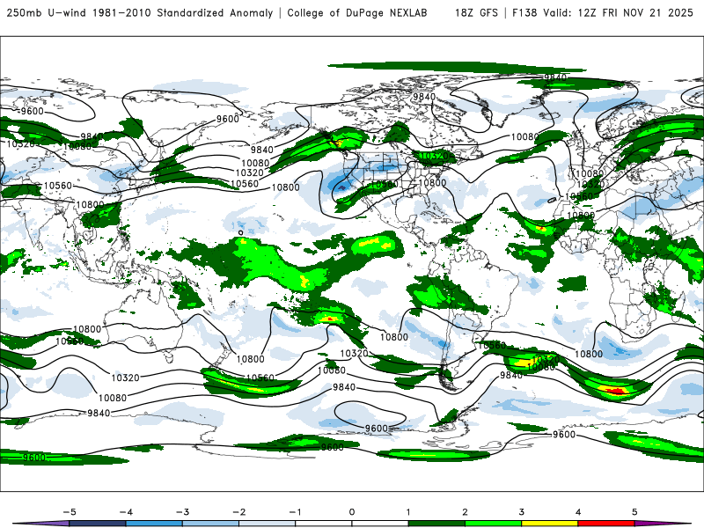Click the small contour circle near Hawaii
The height and width of the screenshot is (528, 704).
[240, 232]
